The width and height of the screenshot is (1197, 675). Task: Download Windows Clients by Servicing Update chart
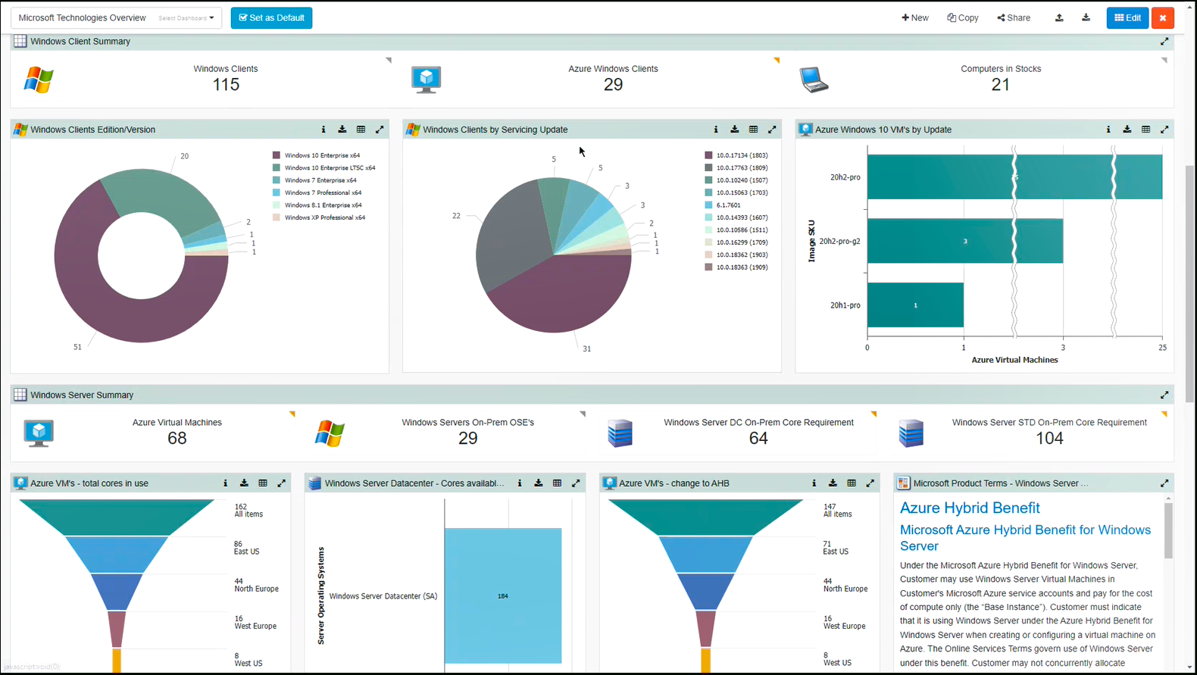coord(735,130)
